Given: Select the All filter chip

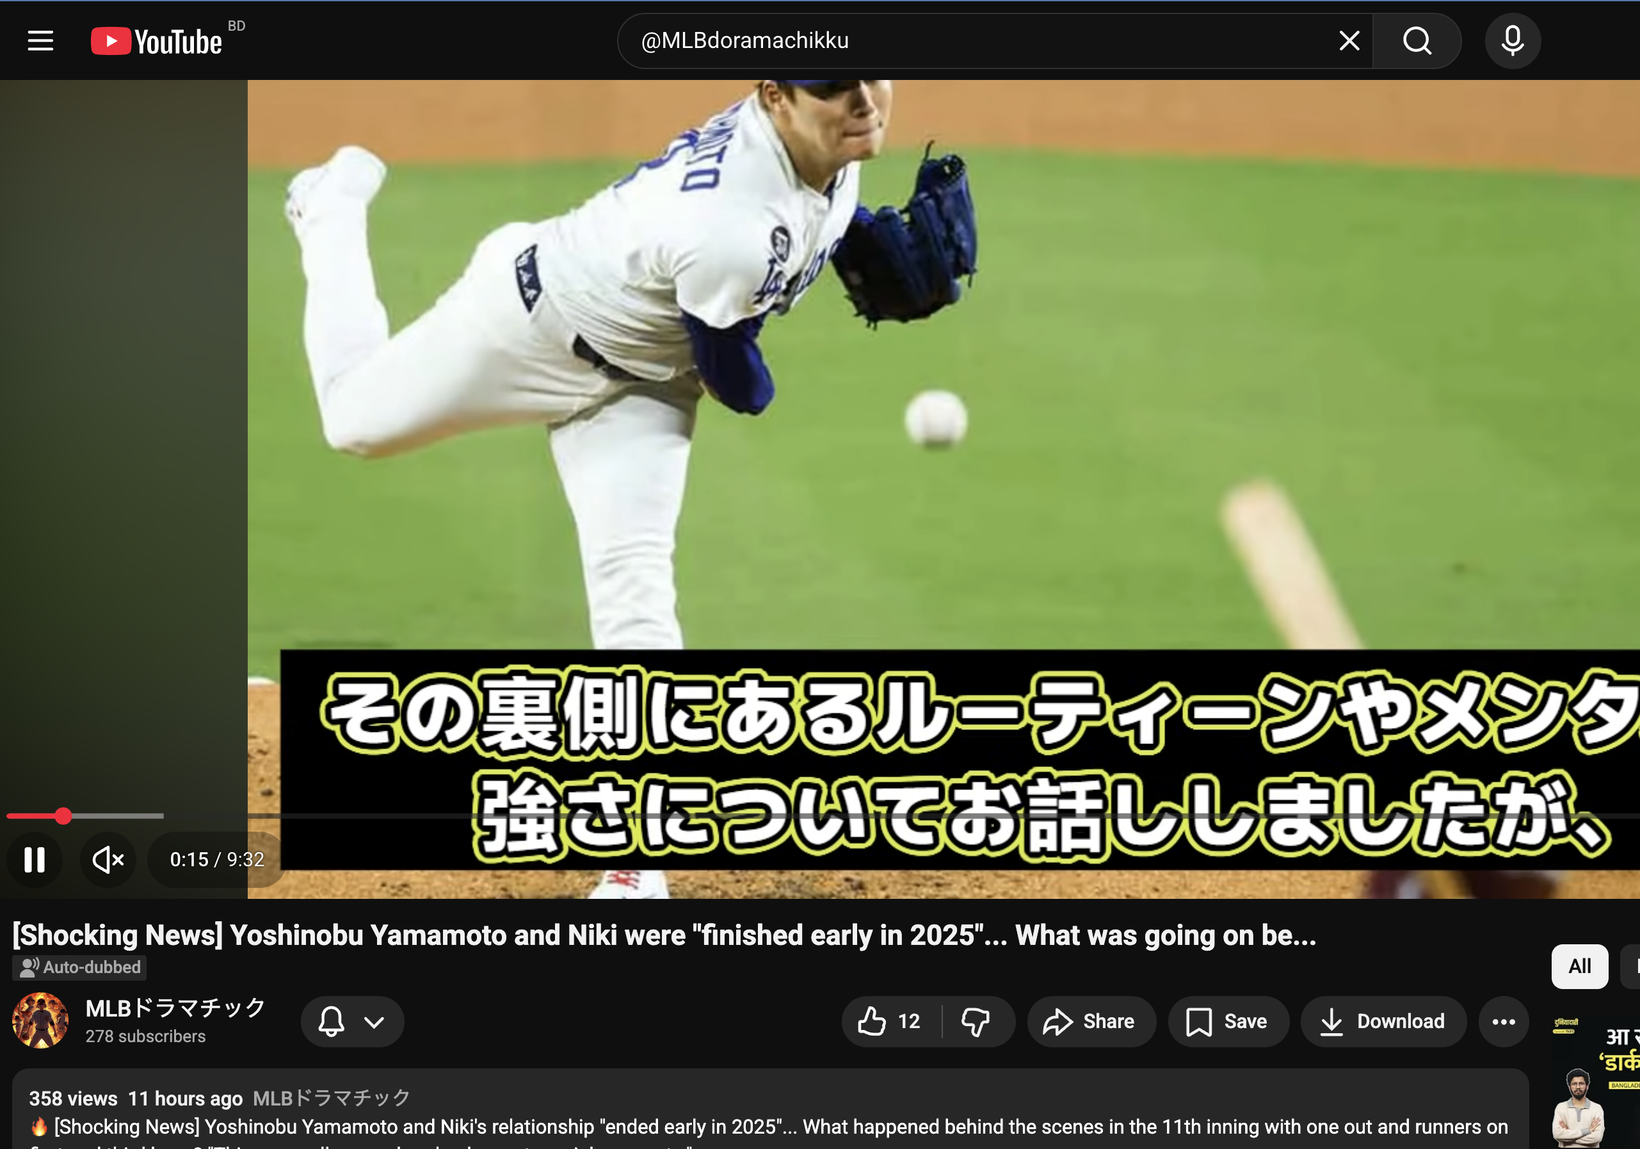Looking at the screenshot, I should click(x=1579, y=966).
